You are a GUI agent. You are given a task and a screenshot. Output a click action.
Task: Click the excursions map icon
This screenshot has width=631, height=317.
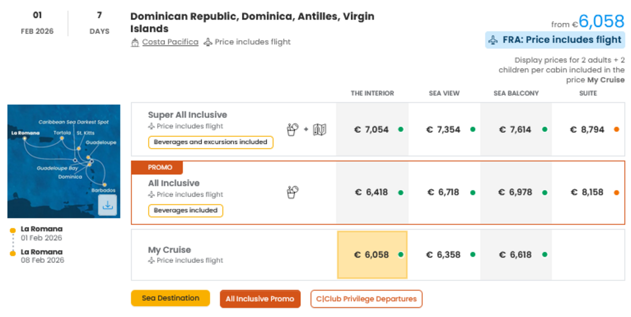click(319, 129)
